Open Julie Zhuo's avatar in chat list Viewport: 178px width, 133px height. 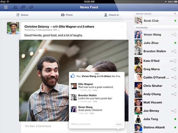point(138,43)
